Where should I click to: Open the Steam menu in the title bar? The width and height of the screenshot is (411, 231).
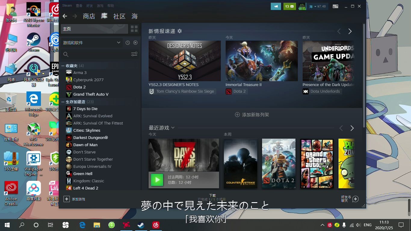click(x=67, y=6)
